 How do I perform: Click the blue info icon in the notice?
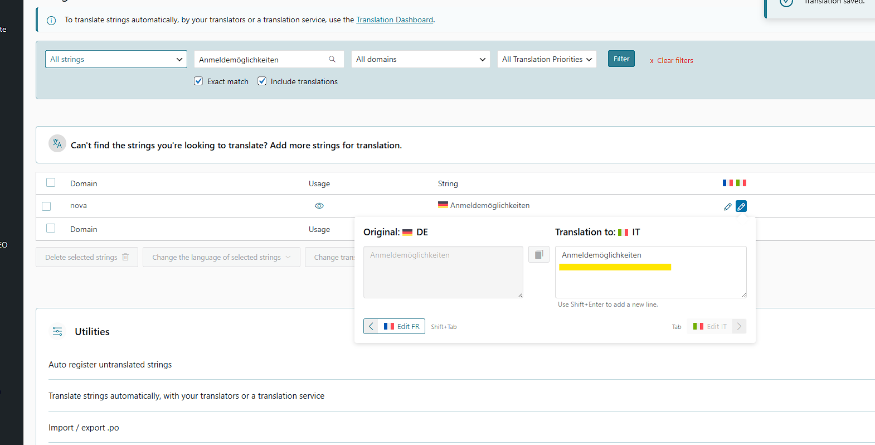pyautogui.click(x=51, y=21)
